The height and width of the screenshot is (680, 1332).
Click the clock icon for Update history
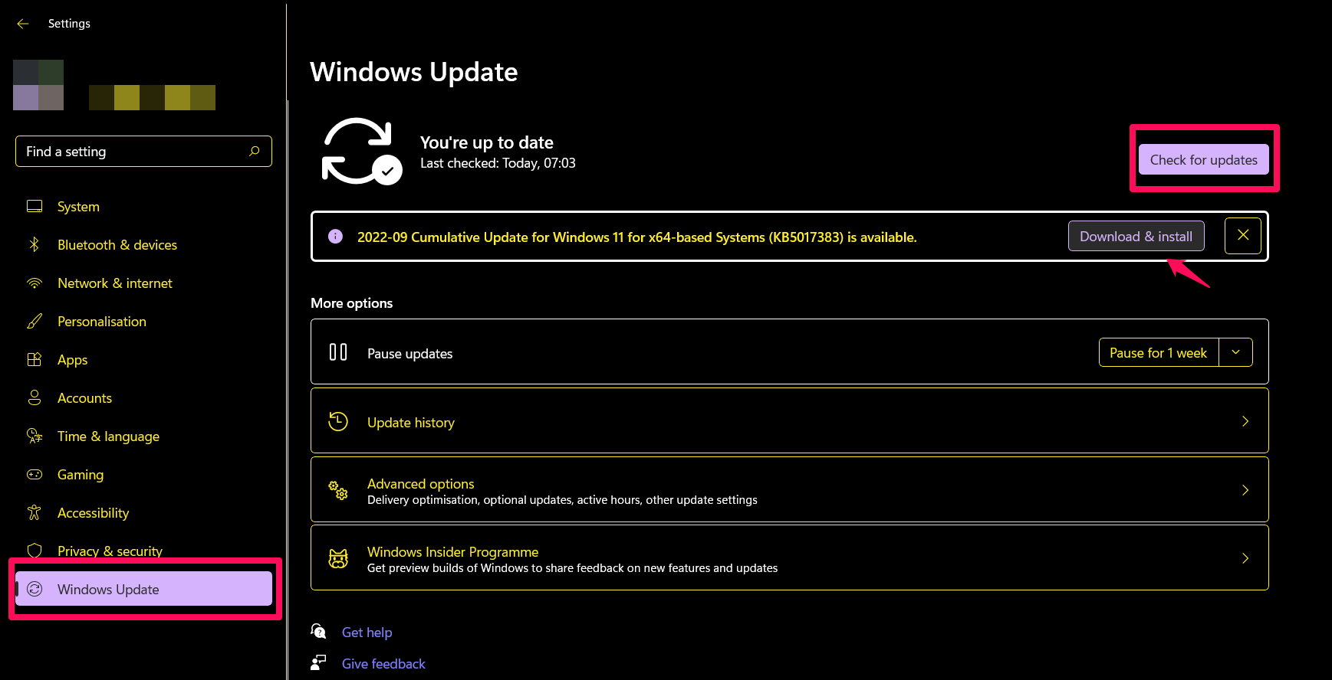tap(338, 421)
